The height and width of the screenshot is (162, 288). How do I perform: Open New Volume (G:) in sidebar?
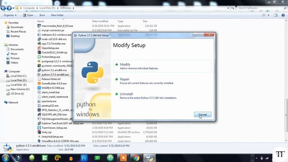[x=20, y=89]
